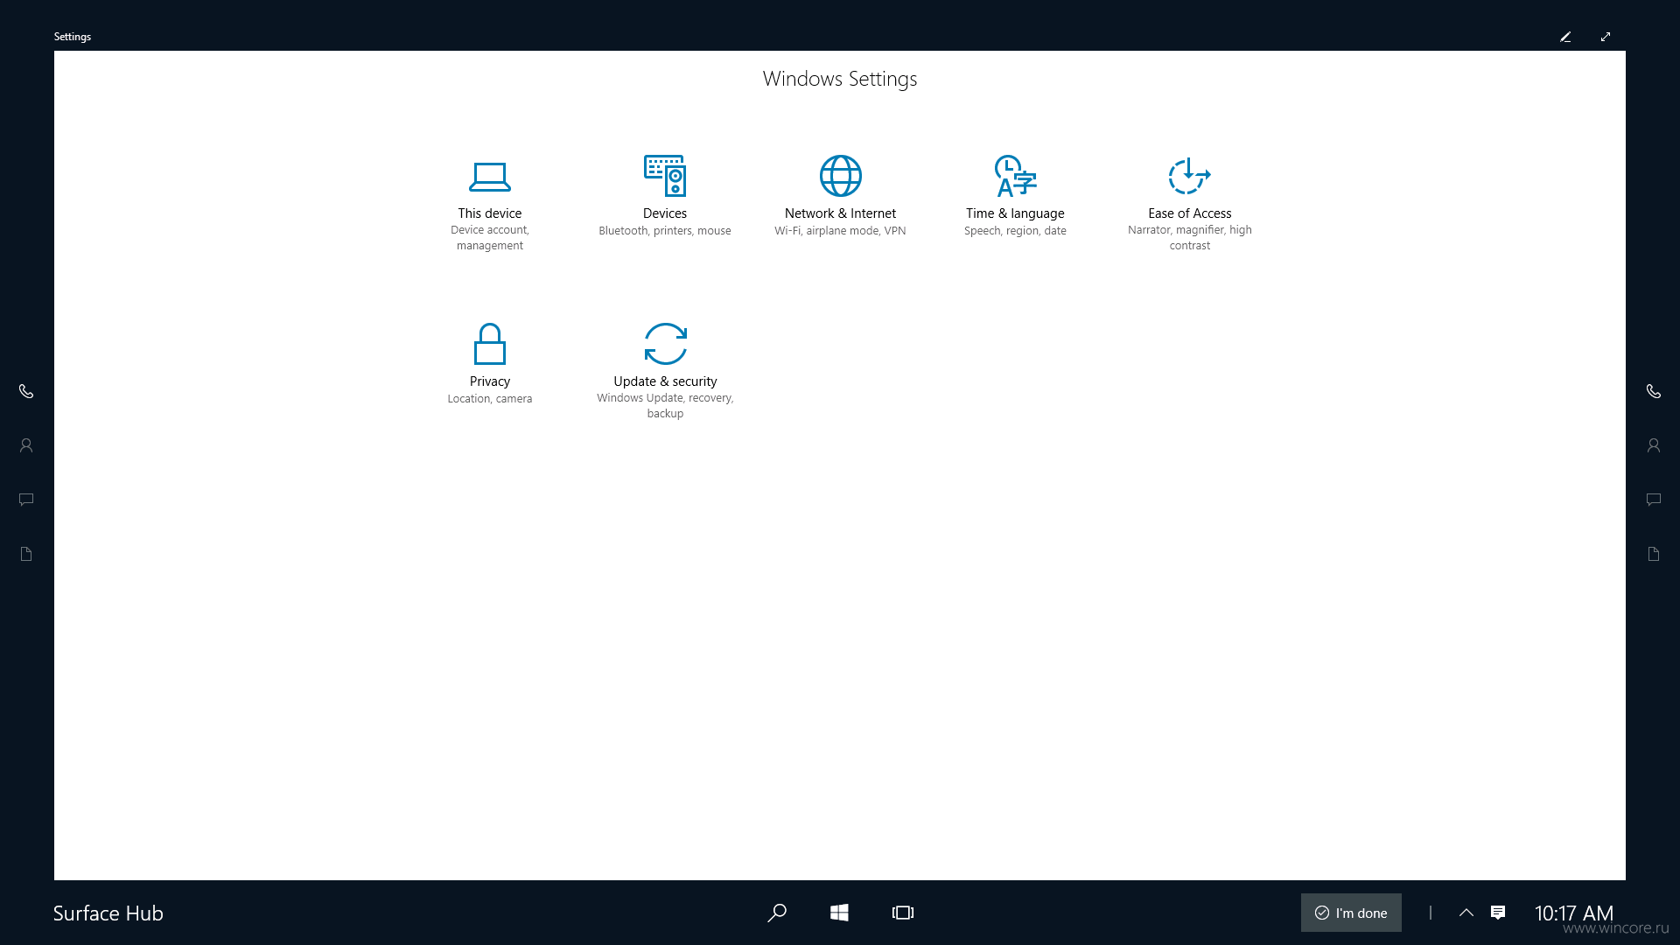The height and width of the screenshot is (945, 1680).
Task: Select the Ease of Access label
Action: [1189, 213]
